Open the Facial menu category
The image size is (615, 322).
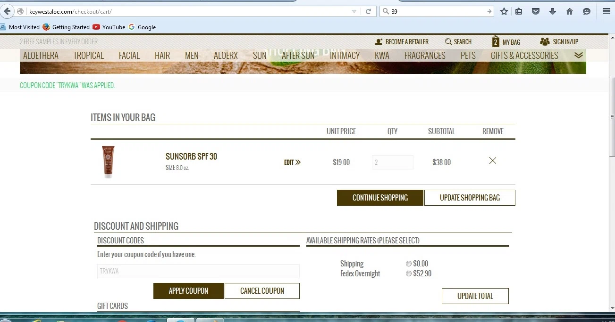[x=129, y=56]
